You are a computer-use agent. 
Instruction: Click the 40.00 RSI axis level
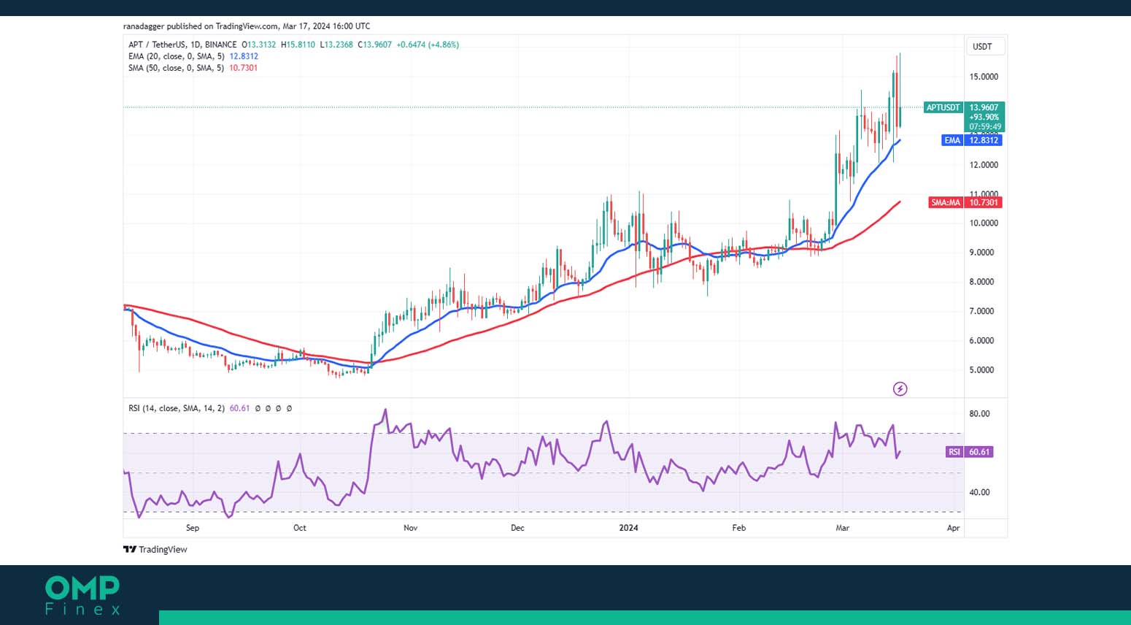pos(979,492)
